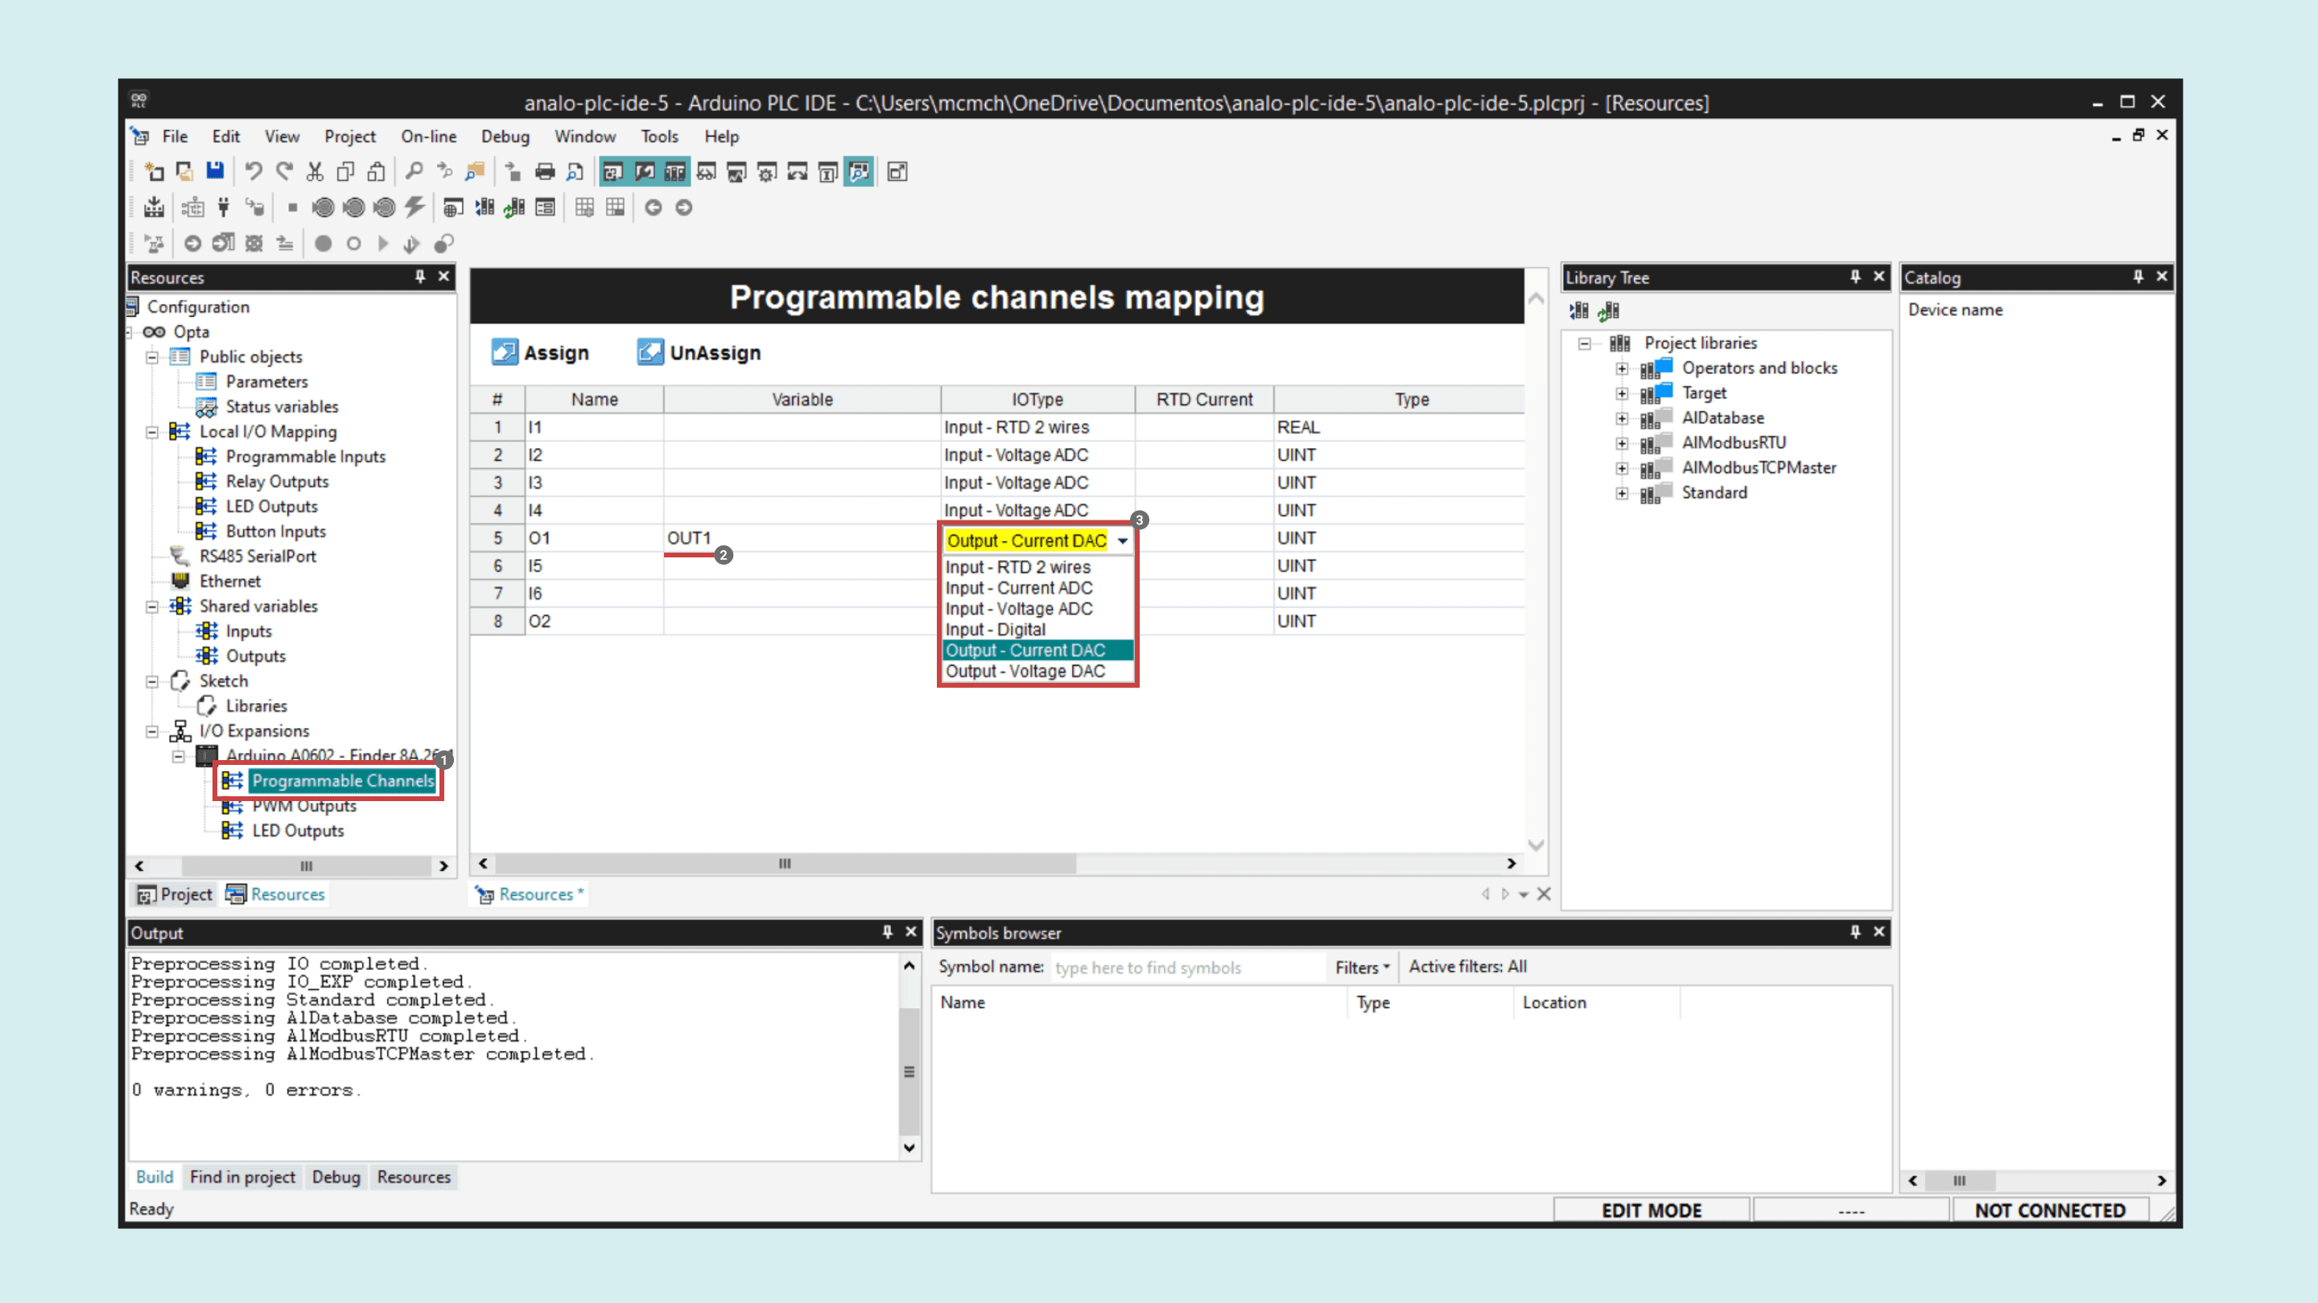Toggle the Output panel pin icon

click(x=886, y=931)
